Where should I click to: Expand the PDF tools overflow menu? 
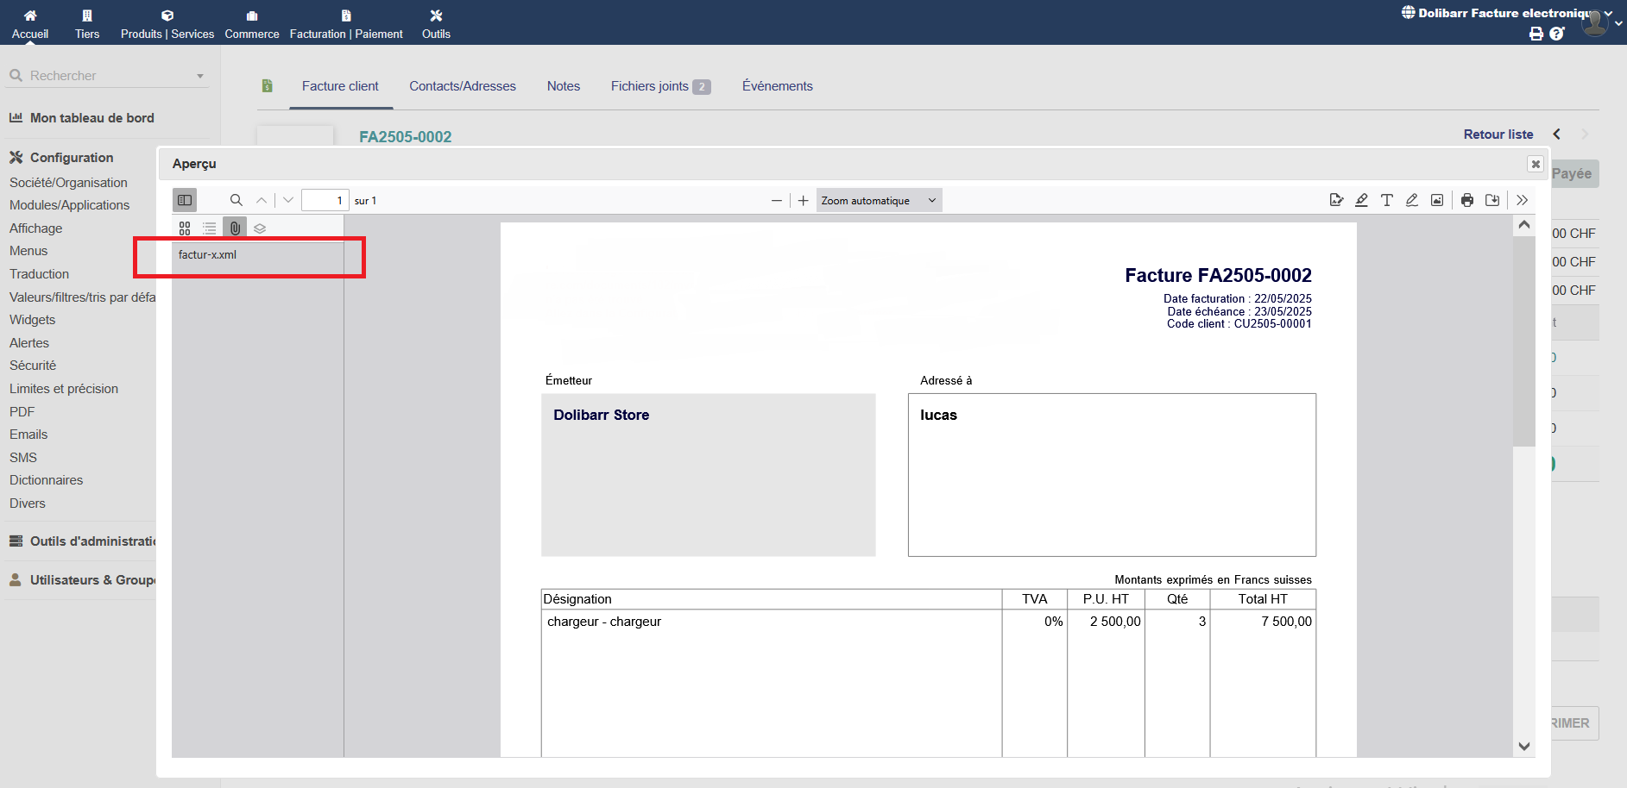(x=1522, y=200)
